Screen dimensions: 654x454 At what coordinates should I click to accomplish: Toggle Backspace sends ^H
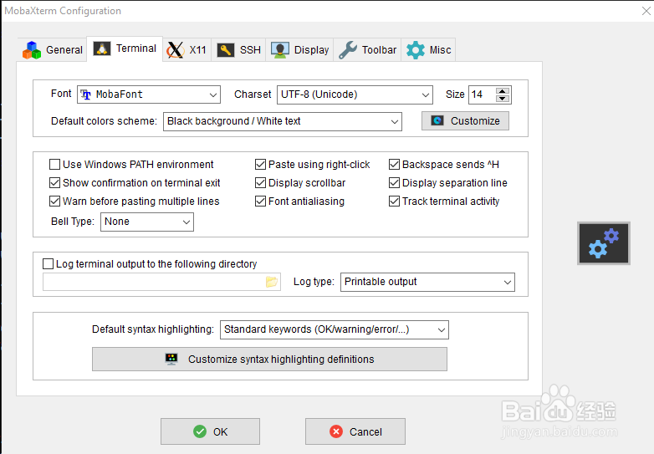(394, 164)
